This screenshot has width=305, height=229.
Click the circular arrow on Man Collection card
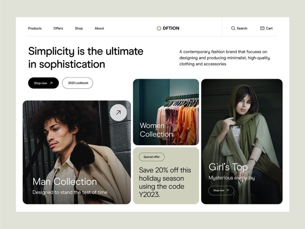click(118, 112)
